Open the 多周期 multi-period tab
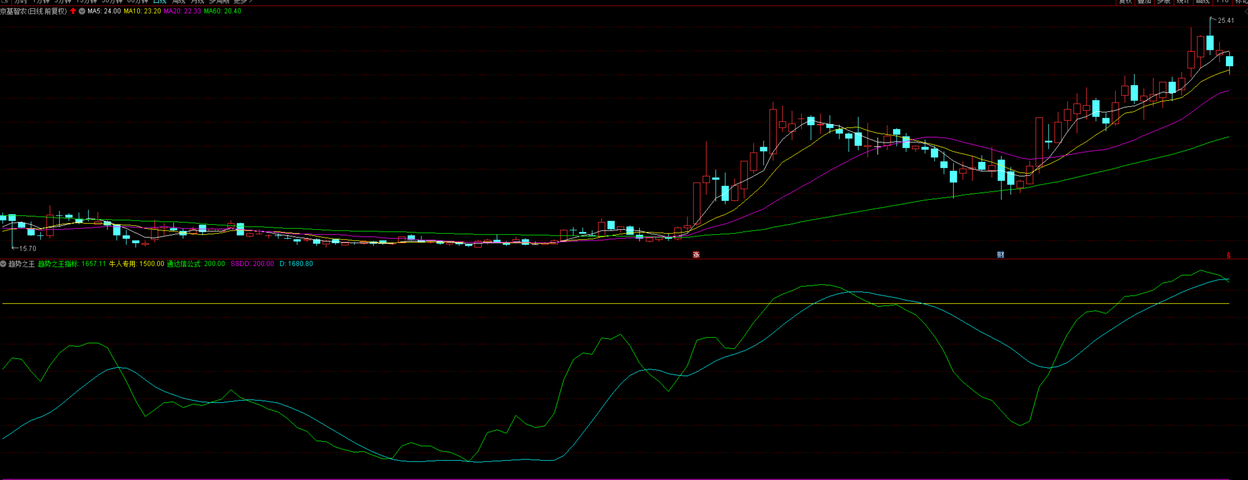 pos(219,1)
